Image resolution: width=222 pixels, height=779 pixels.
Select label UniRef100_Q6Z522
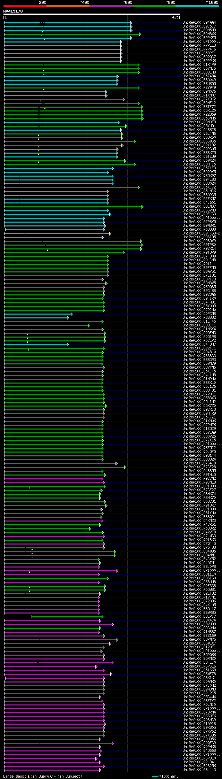click(x=199, y=448)
